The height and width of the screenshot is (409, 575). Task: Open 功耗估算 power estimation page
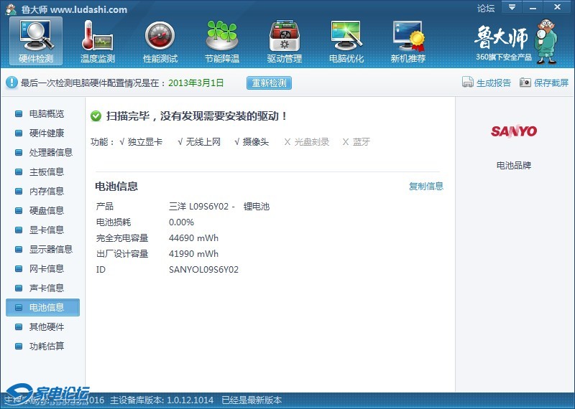coord(46,347)
